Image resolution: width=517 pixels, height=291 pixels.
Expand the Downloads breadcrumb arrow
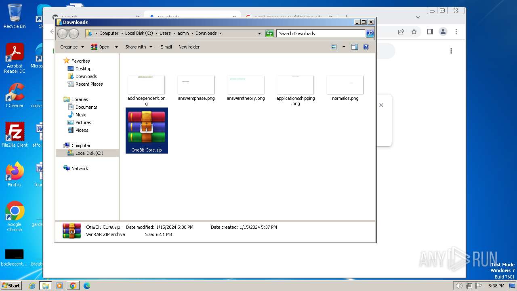220,34
